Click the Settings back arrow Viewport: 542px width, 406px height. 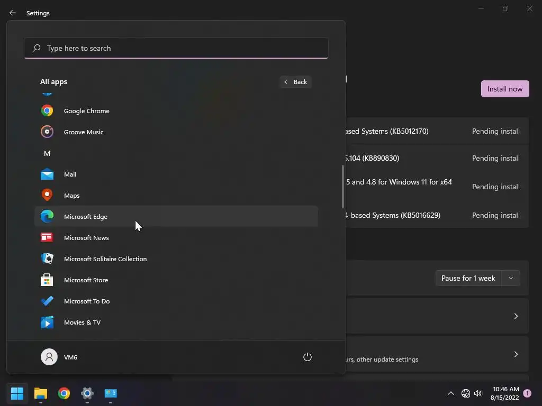coord(13,13)
